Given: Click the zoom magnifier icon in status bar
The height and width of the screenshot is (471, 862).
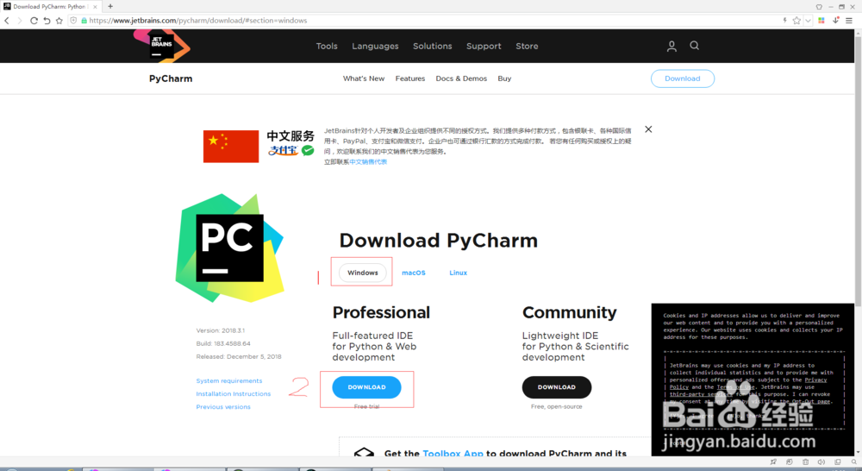Looking at the screenshot, I should (853, 462).
